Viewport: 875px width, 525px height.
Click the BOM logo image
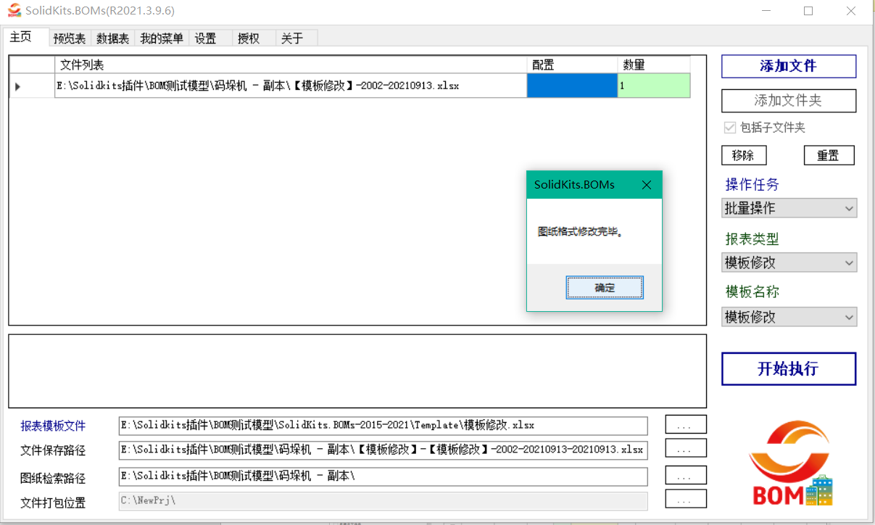(790, 463)
